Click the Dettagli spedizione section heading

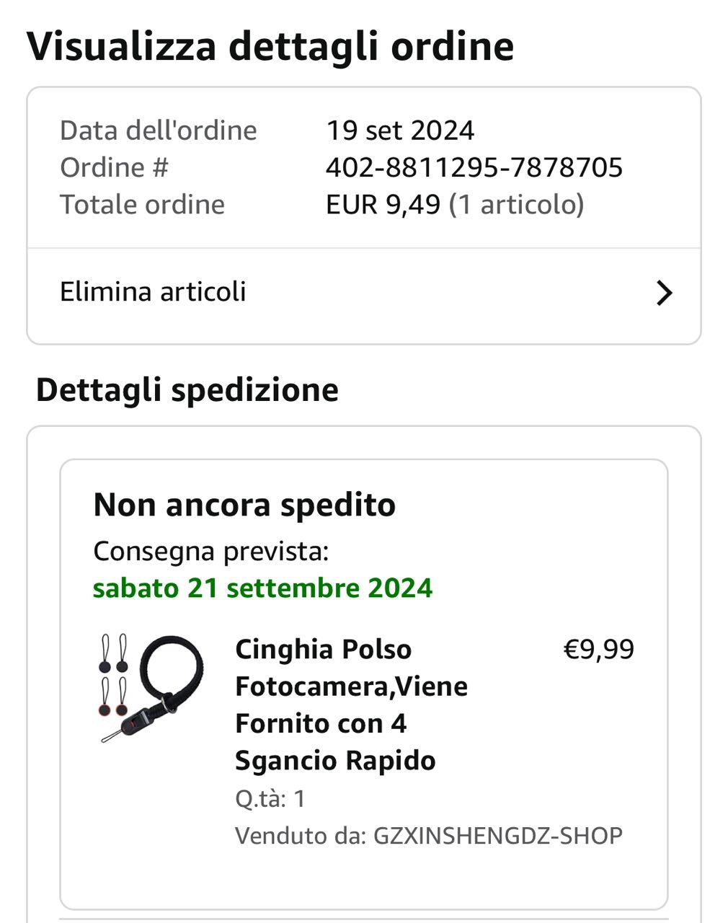187,389
